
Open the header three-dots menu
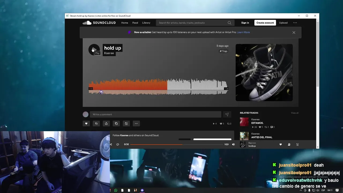tap(295, 23)
